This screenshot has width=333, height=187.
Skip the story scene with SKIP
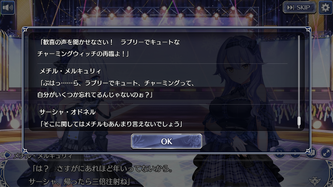300,8
